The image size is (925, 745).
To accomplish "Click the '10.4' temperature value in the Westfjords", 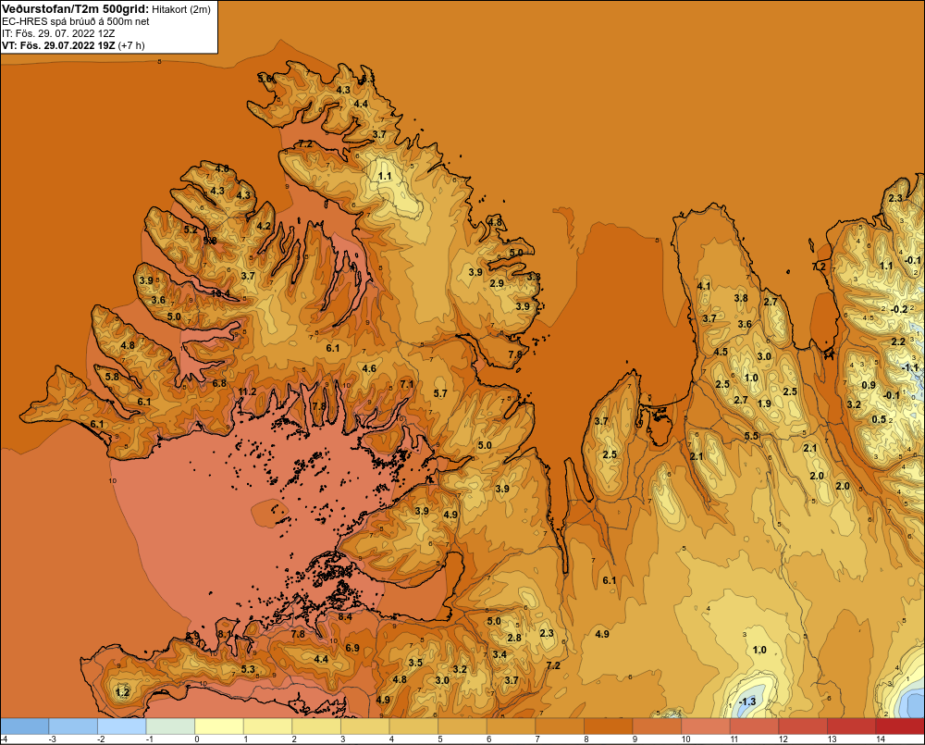I will (x=221, y=293).
